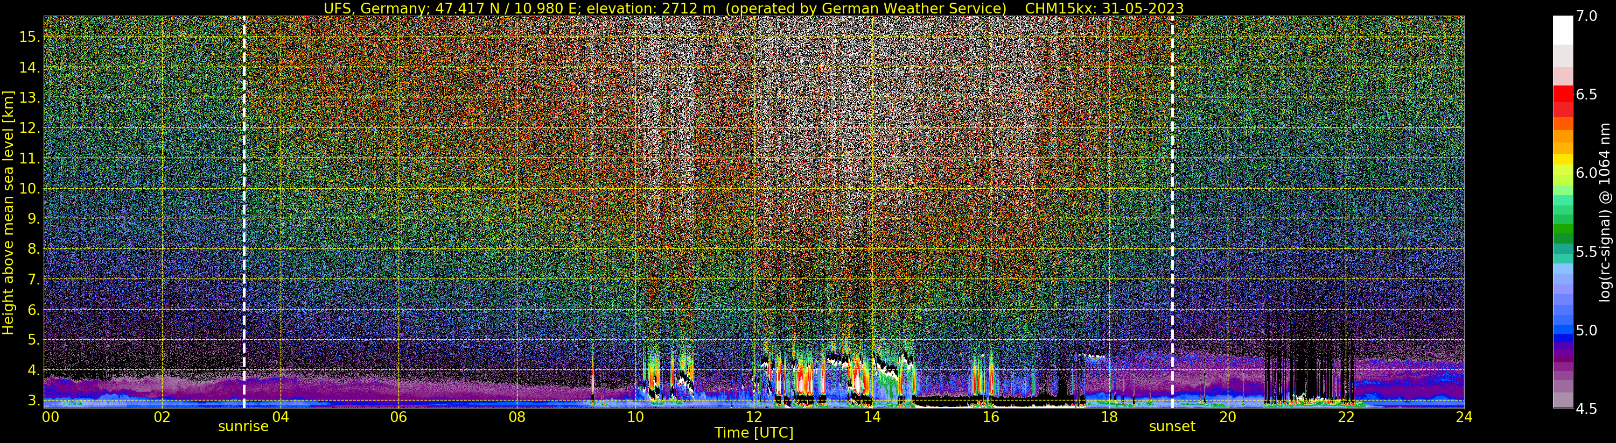Click time axis tick '02'
Screen dimensions: 1616x443
click(x=162, y=417)
